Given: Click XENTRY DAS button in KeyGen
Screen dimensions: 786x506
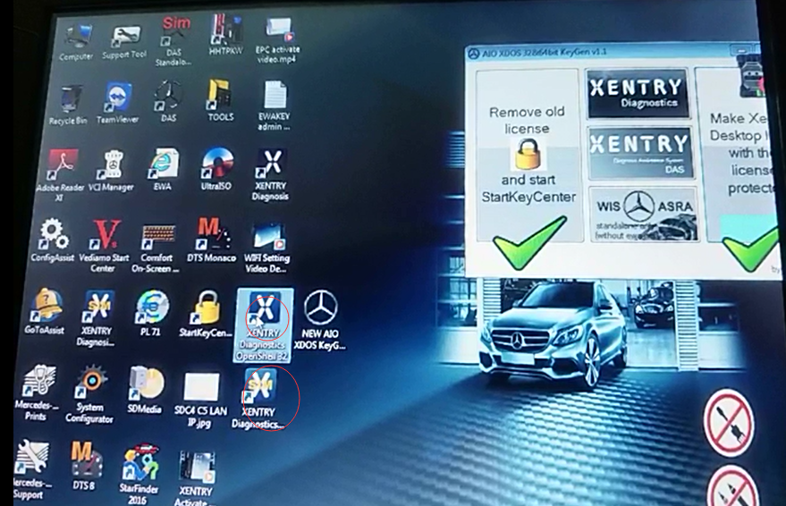Looking at the screenshot, I should [641, 152].
